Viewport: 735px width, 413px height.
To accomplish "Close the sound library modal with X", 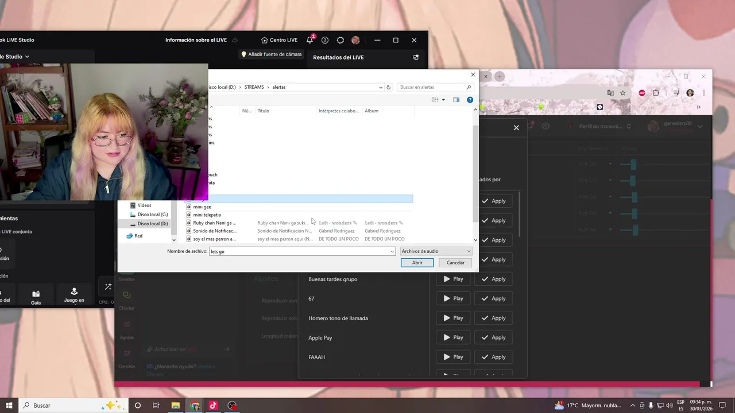I will [x=516, y=128].
